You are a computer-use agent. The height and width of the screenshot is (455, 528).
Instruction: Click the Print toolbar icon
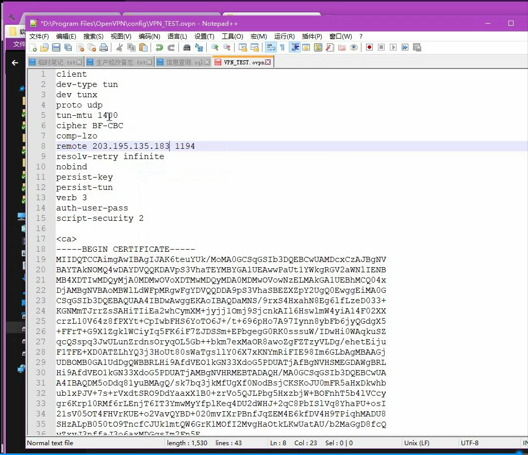[104, 47]
